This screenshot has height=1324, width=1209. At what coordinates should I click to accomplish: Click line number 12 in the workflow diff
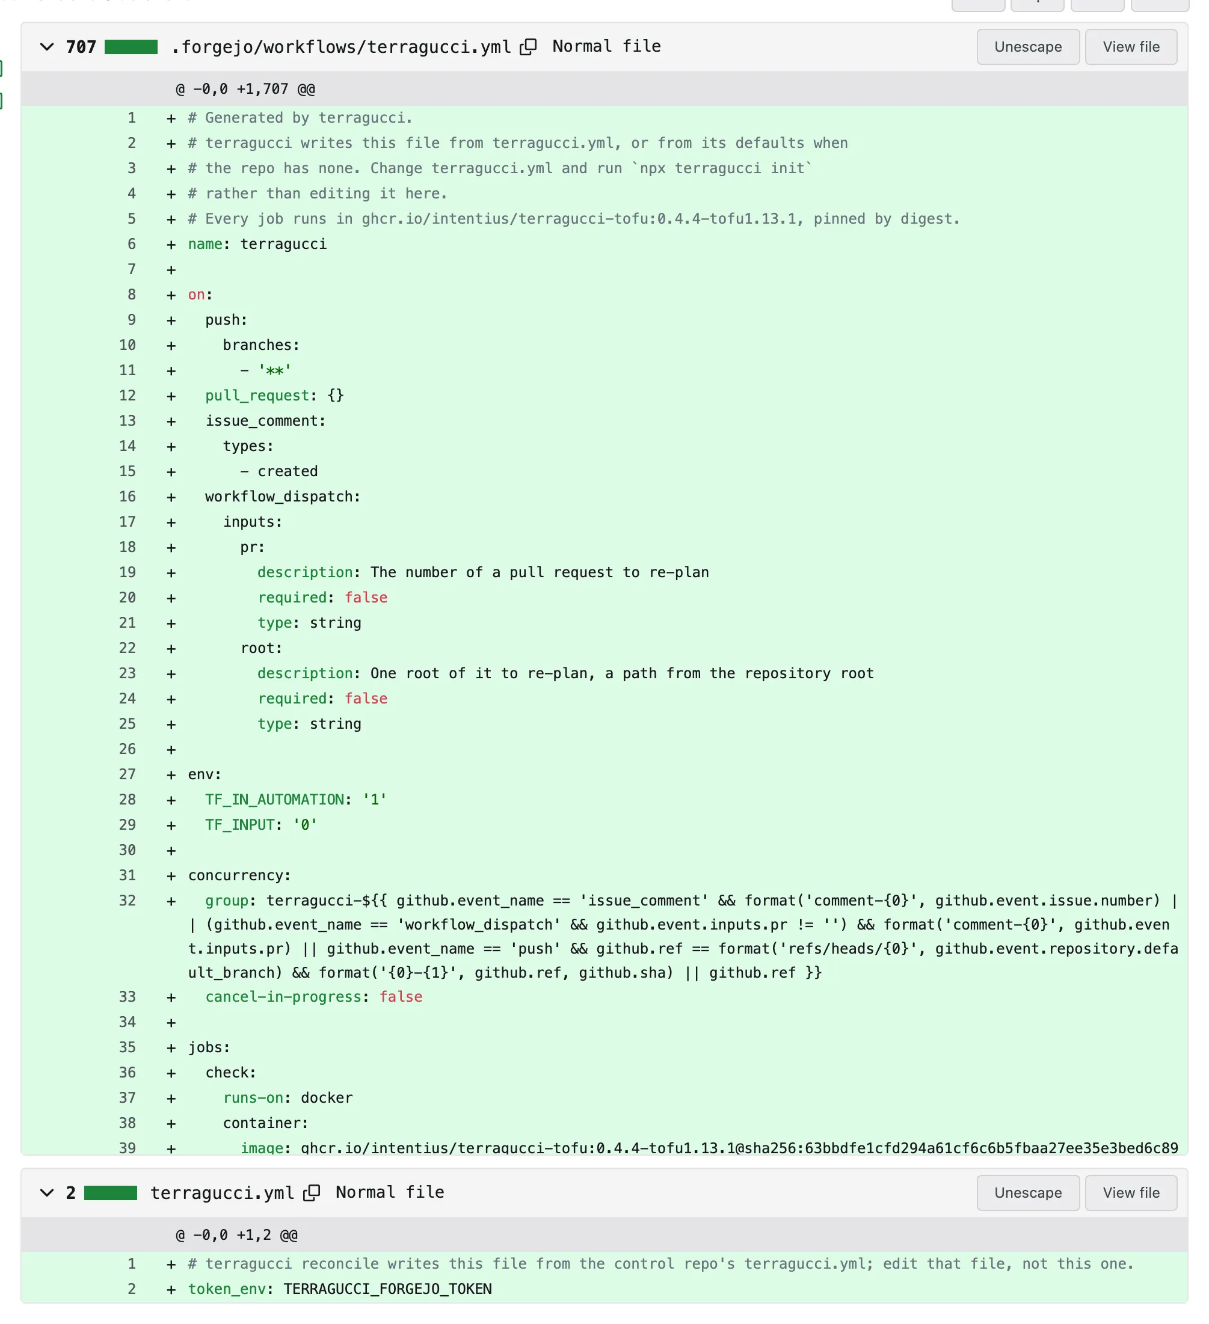tap(128, 396)
